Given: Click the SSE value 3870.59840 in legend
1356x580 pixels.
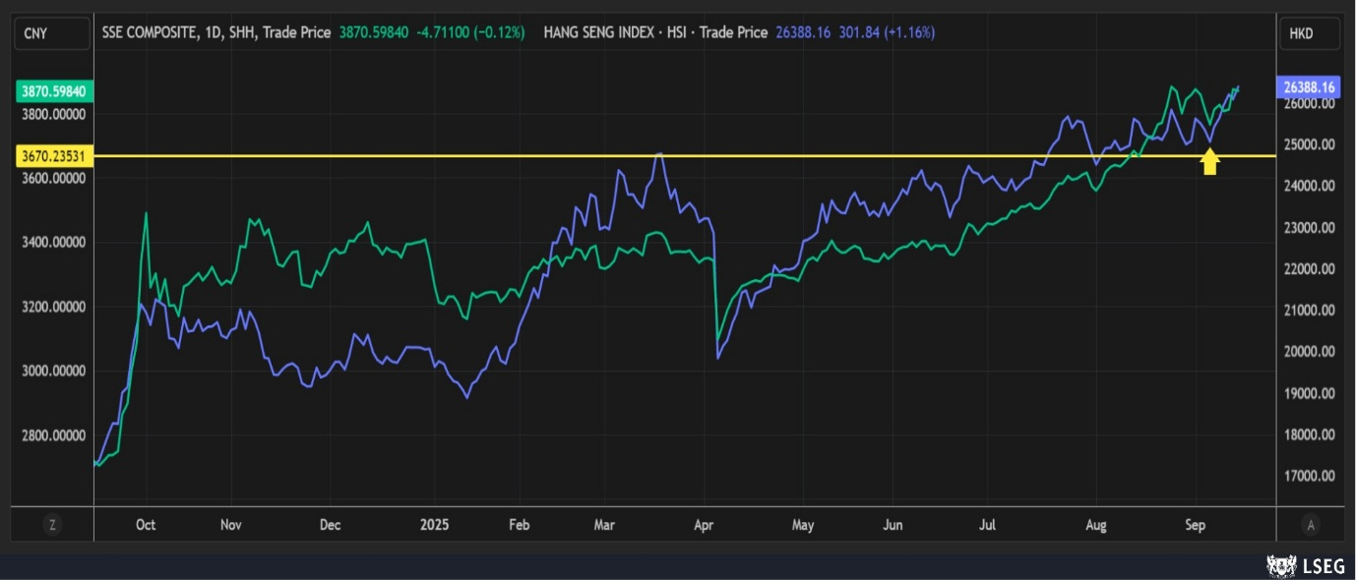Looking at the screenshot, I should coord(374,32).
